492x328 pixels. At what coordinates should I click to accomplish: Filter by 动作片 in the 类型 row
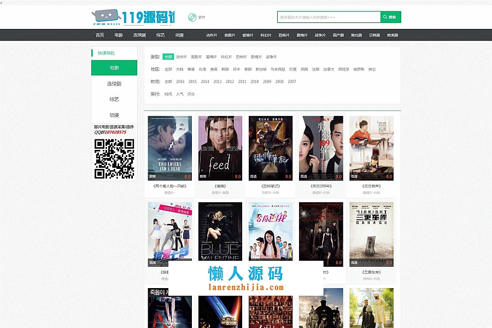tap(181, 57)
